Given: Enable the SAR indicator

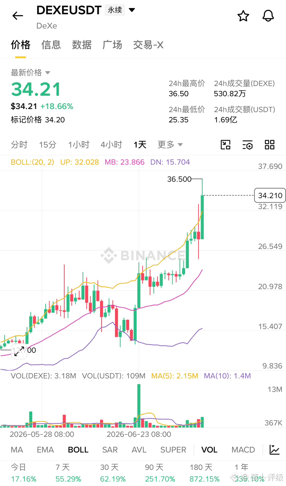Looking at the screenshot, I should coord(110,450).
